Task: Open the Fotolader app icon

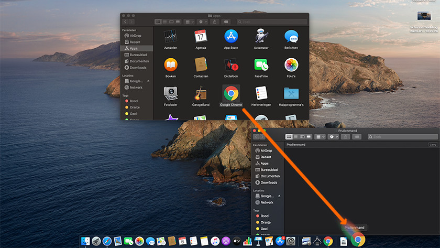Action: click(170, 94)
